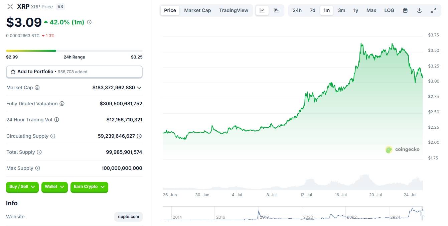Click the Info section heading

[x=12, y=203]
